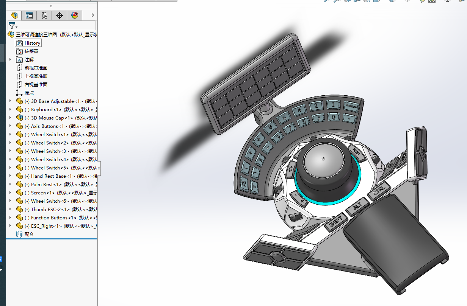Click the "传感器" label in the tree

coord(31,51)
